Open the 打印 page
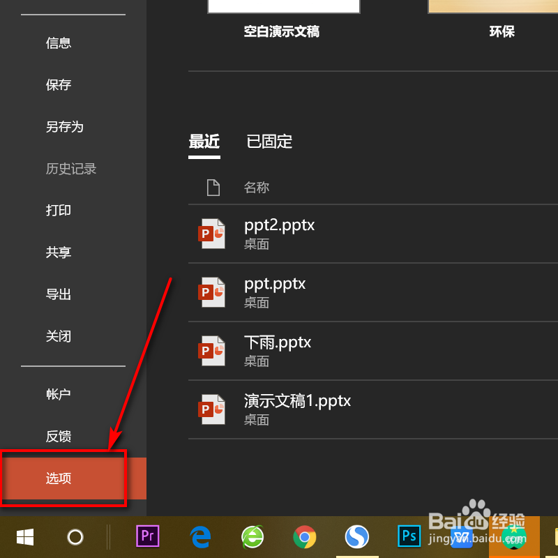This screenshot has width=558, height=558. pos(59,211)
